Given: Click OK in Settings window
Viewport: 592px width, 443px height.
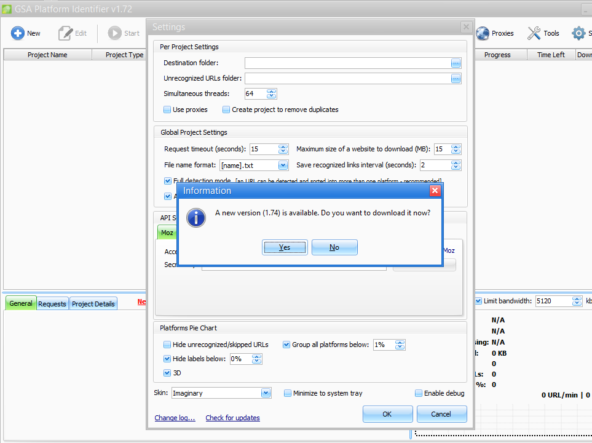Looking at the screenshot, I should [x=387, y=414].
